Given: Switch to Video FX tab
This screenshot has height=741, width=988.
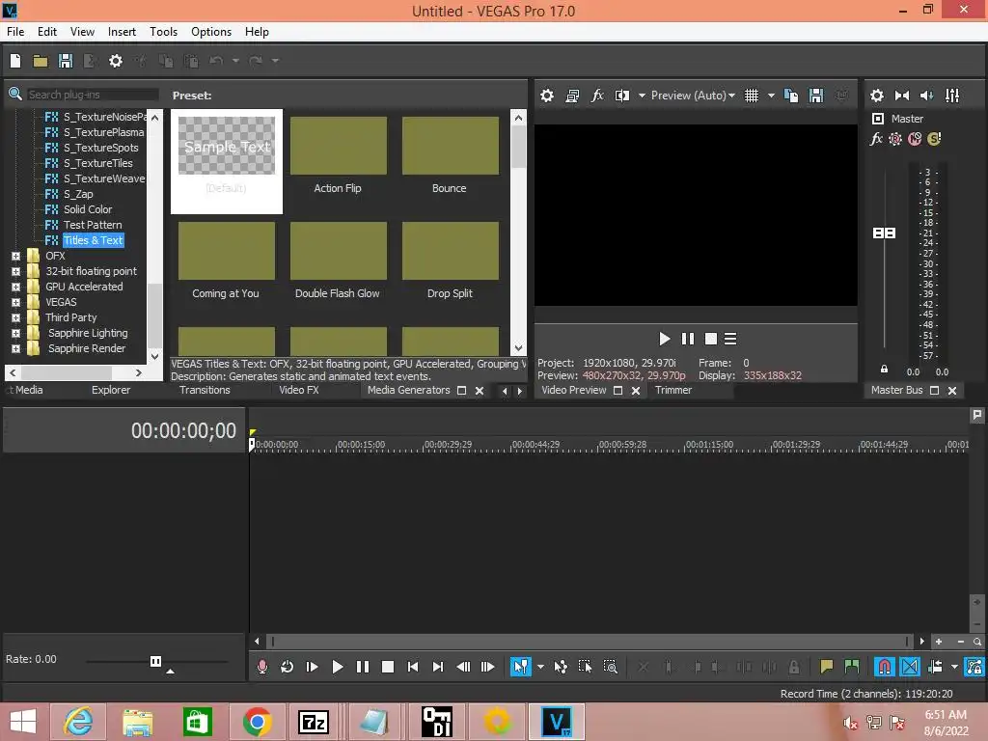Looking at the screenshot, I should click(x=299, y=390).
